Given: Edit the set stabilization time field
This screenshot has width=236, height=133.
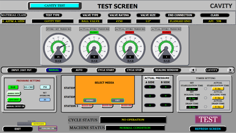Looking at the screenshot, I should (192, 89).
